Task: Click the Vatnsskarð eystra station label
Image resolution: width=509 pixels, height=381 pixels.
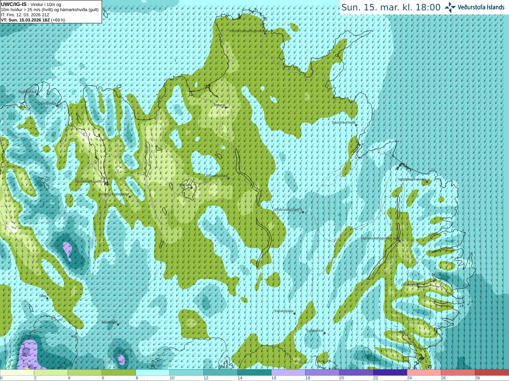Action: [412, 179]
